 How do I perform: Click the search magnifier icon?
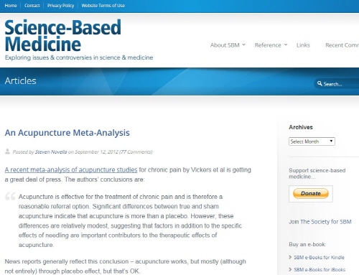pos(320,83)
